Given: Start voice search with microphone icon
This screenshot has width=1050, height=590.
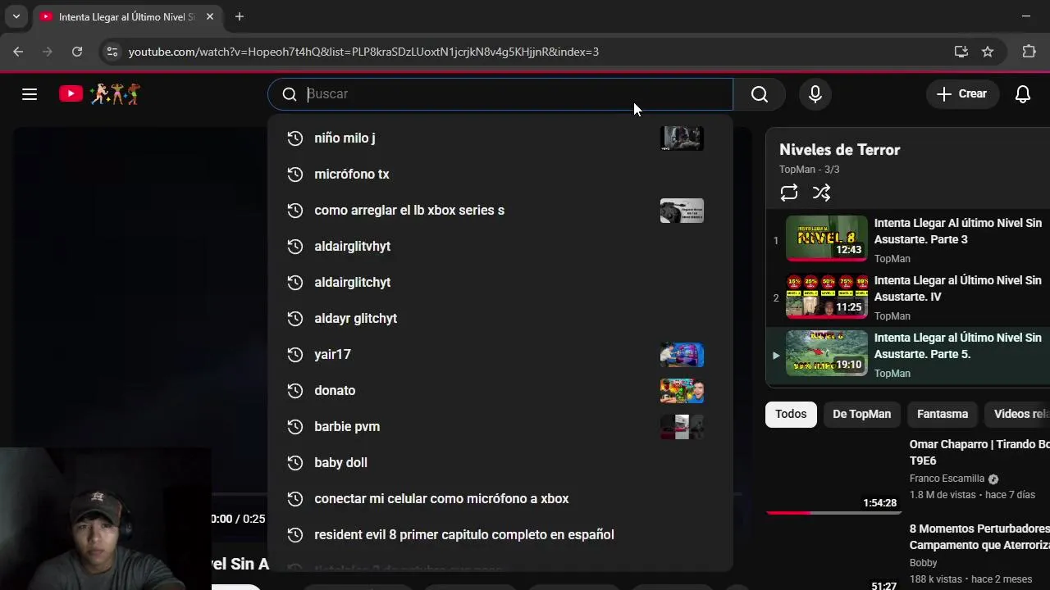Looking at the screenshot, I should 815,94.
